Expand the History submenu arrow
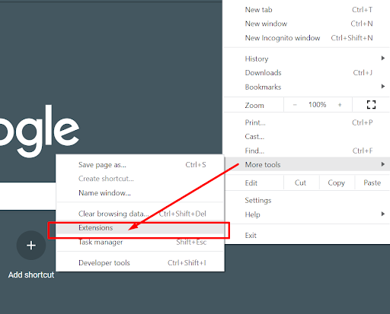This screenshot has height=314, width=390. tap(383, 59)
